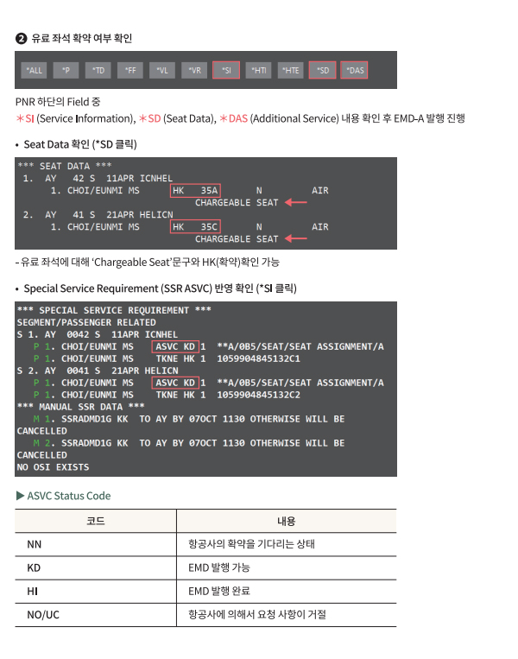The width and height of the screenshot is (518, 659).
Task: Select 'ASVC KD' under segment 0042
Action: click(x=175, y=346)
